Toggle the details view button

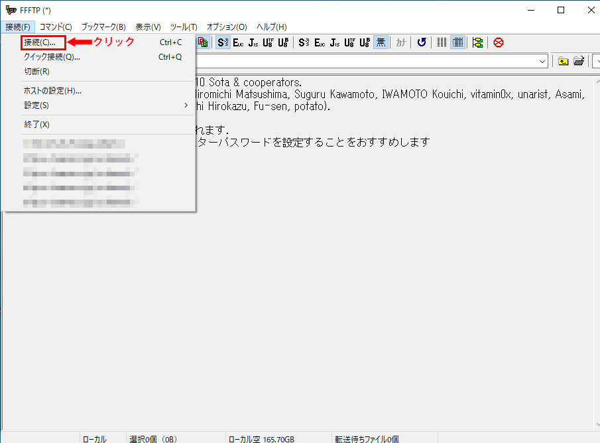tap(457, 42)
